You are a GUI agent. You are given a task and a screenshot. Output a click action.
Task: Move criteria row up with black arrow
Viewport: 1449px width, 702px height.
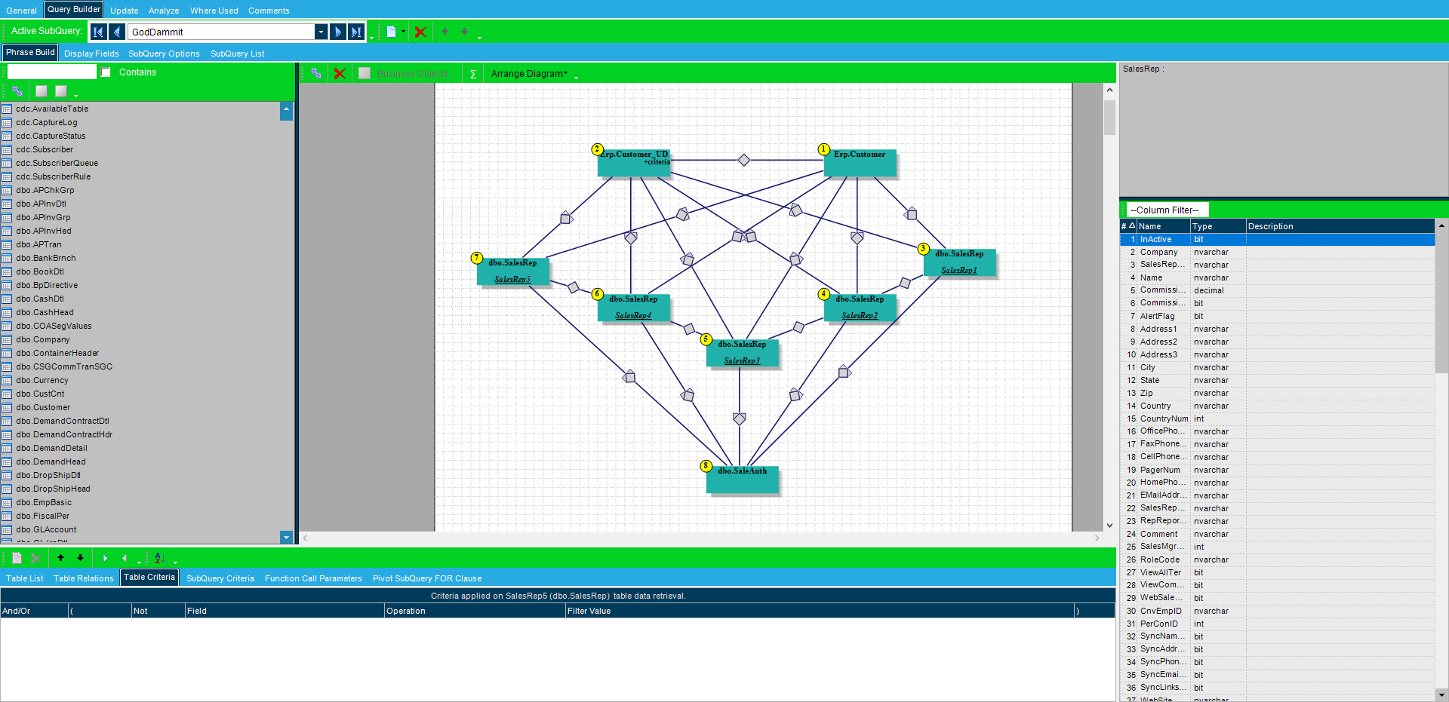point(60,558)
